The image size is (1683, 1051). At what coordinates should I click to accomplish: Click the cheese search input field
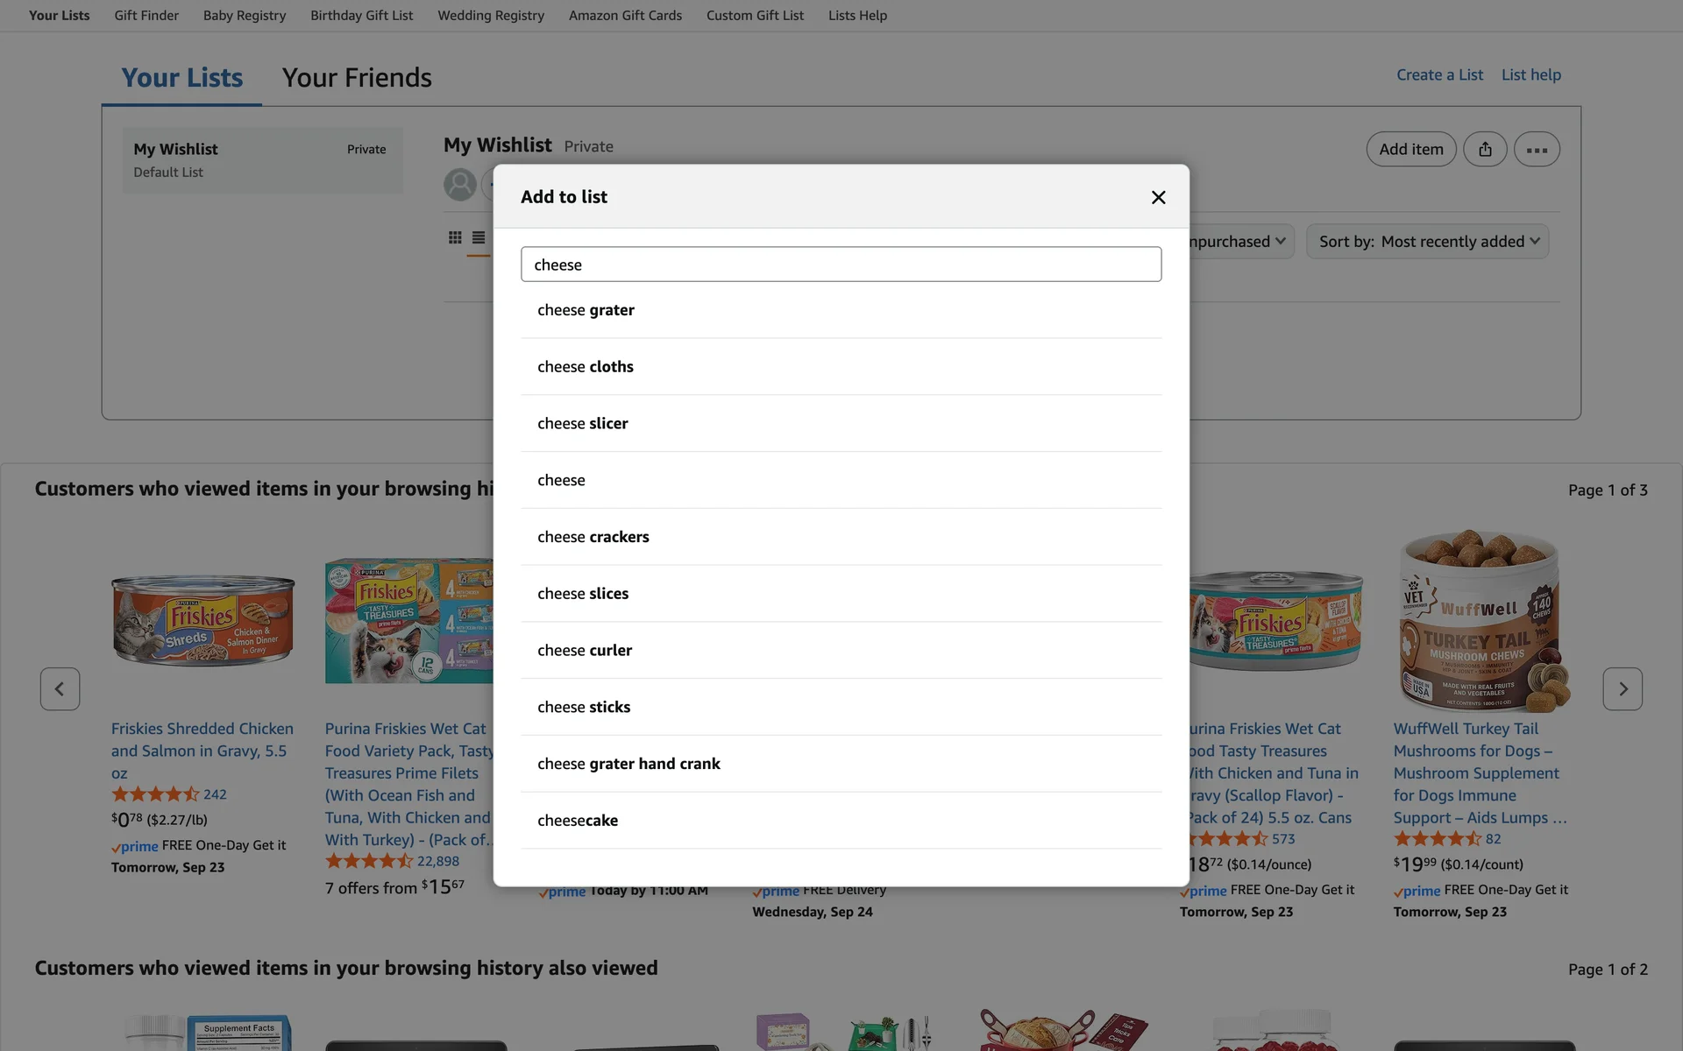(841, 265)
